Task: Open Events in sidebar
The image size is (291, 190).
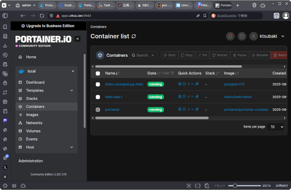Action: pos(46,139)
